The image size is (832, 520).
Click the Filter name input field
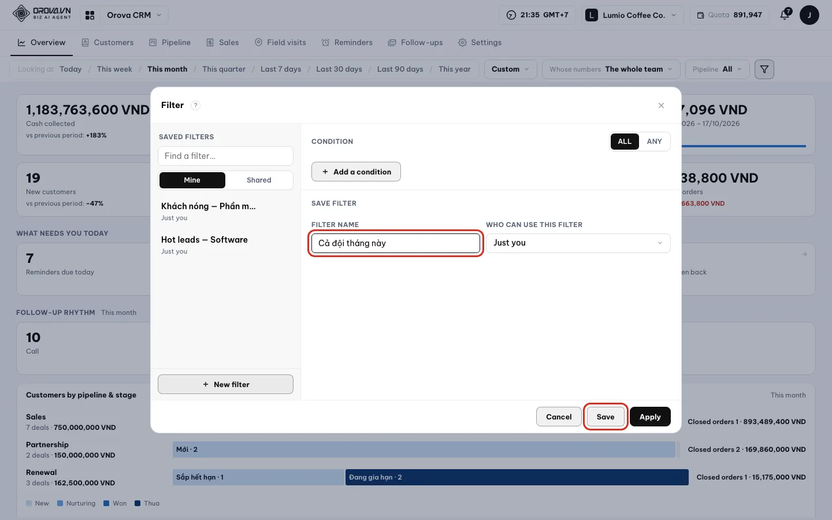(396, 243)
